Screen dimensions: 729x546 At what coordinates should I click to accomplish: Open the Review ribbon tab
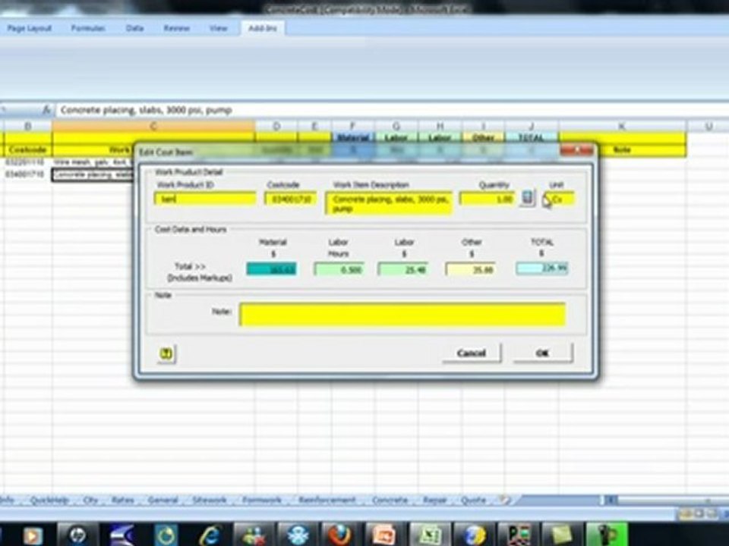[177, 28]
